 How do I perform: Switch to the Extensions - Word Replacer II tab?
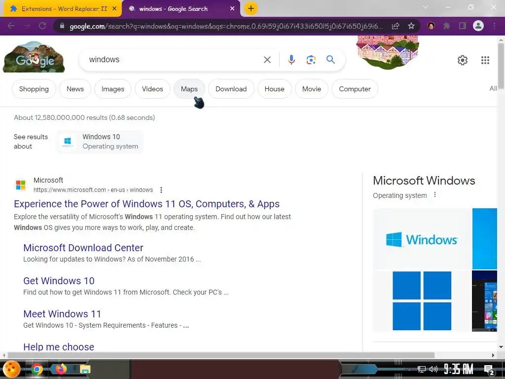(61, 9)
